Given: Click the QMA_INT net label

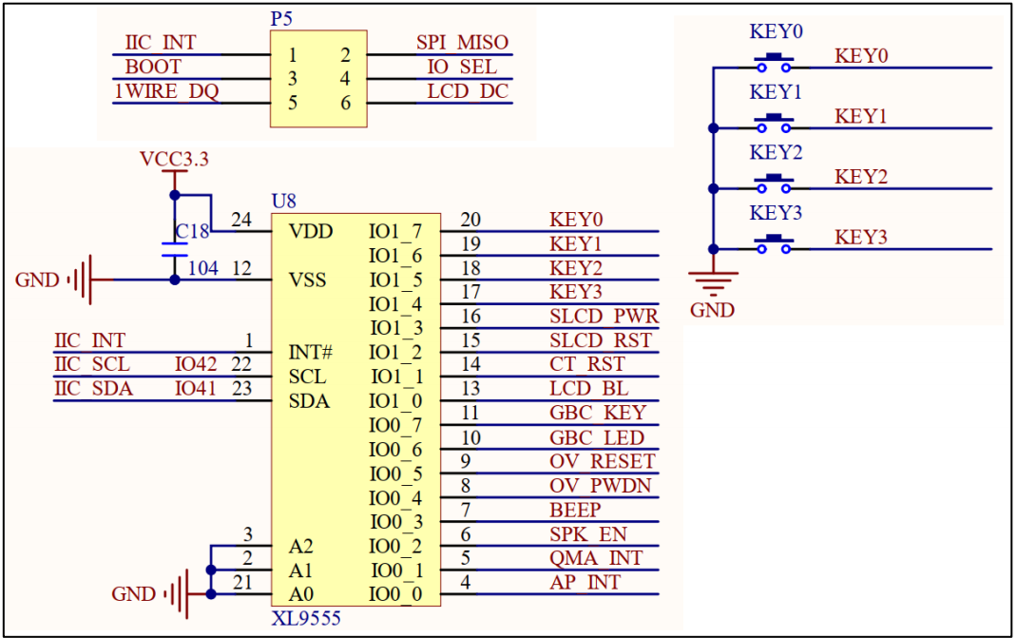Looking at the screenshot, I should [x=596, y=558].
